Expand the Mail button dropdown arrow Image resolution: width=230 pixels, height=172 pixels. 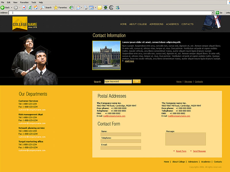(82, 7)
